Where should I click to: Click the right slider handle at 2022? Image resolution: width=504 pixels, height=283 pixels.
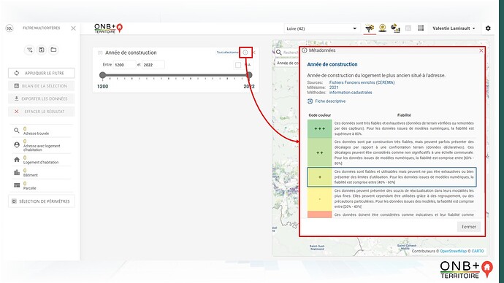click(249, 75)
